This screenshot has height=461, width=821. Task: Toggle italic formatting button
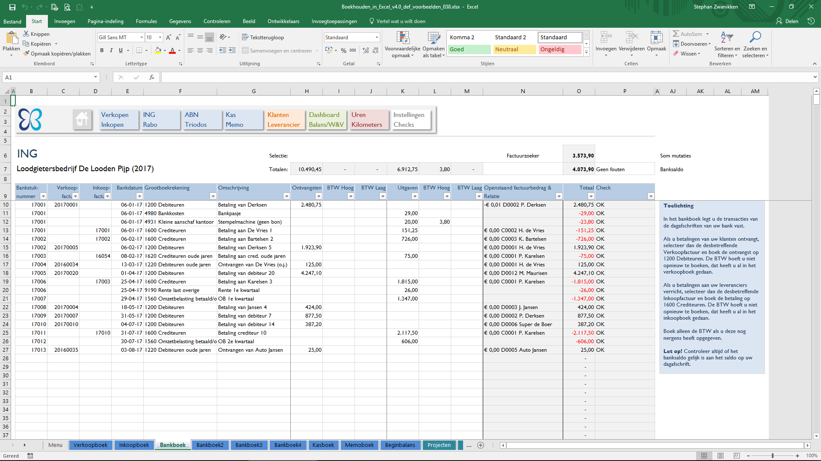click(x=111, y=50)
